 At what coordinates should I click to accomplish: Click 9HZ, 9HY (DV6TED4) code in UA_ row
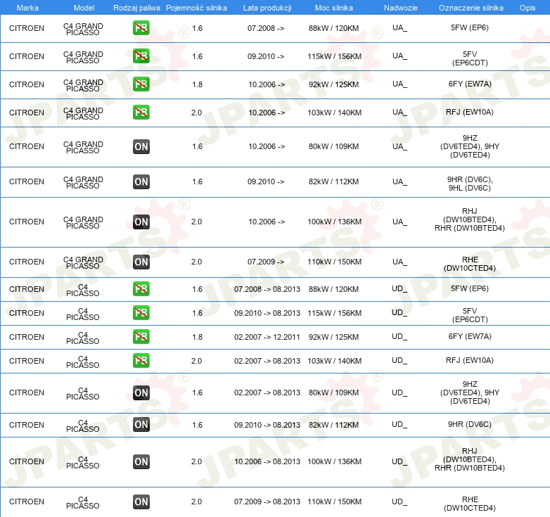pos(470,146)
